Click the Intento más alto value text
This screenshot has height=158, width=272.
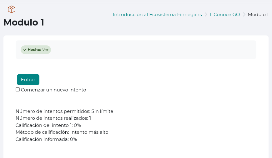tap(89, 132)
